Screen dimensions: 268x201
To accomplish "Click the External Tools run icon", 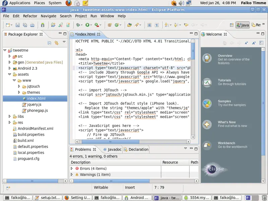I will coord(97,25).
